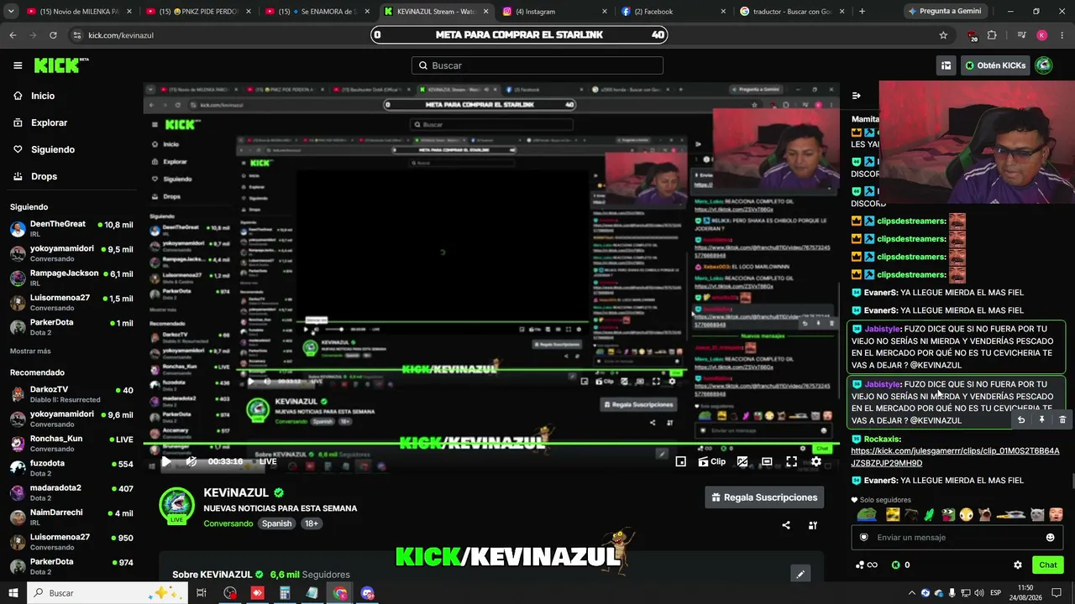Open the NaimDarrechi recommended channel
This screenshot has width=1075, height=604.
click(71, 516)
